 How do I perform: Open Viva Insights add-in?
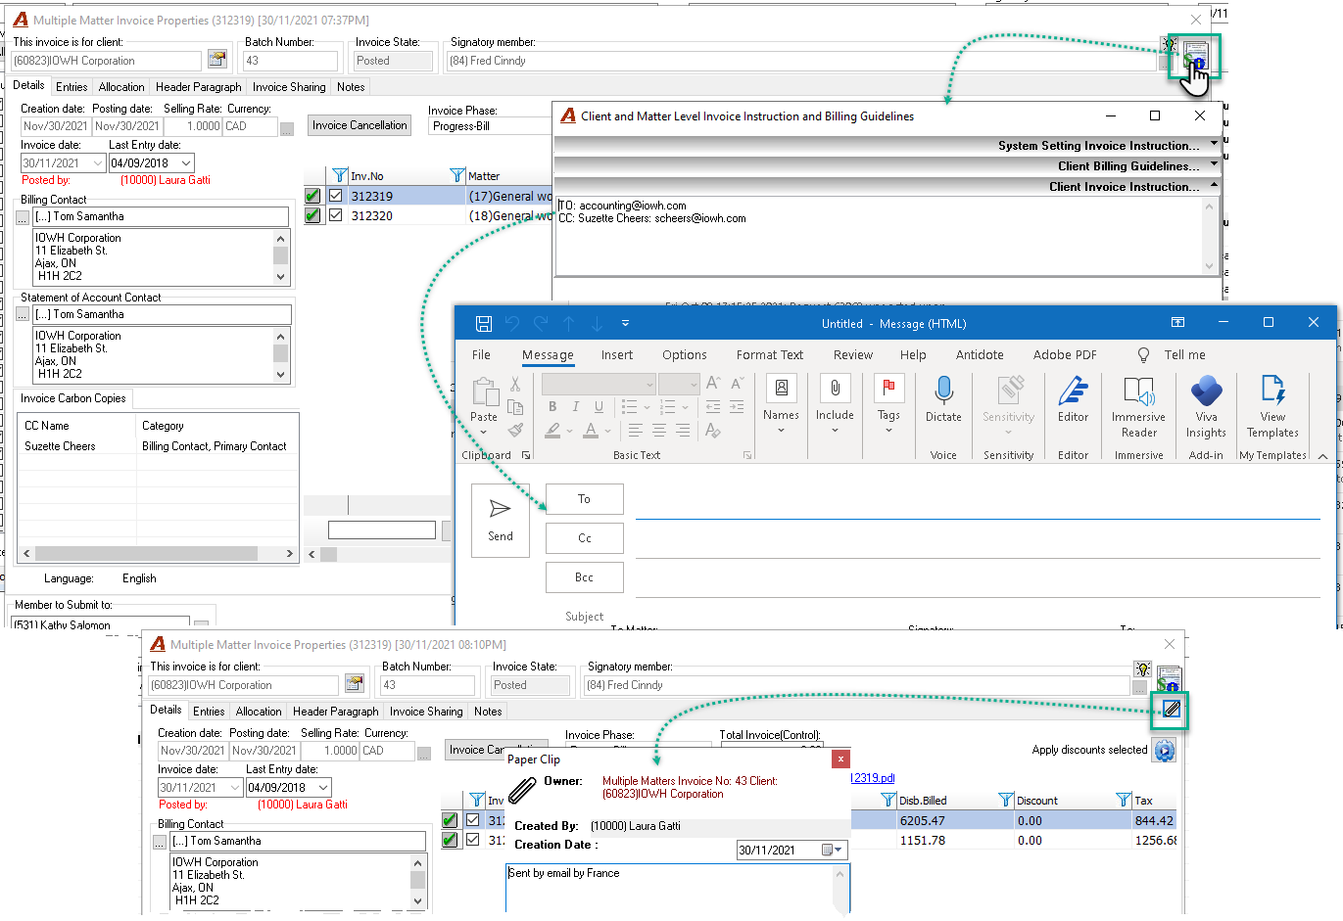coord(1206,406)
